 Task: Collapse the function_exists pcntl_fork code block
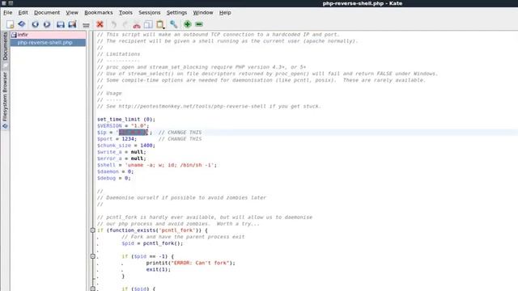point(93,230)
